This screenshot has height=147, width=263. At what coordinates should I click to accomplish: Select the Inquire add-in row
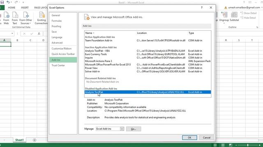coord(148,58)
